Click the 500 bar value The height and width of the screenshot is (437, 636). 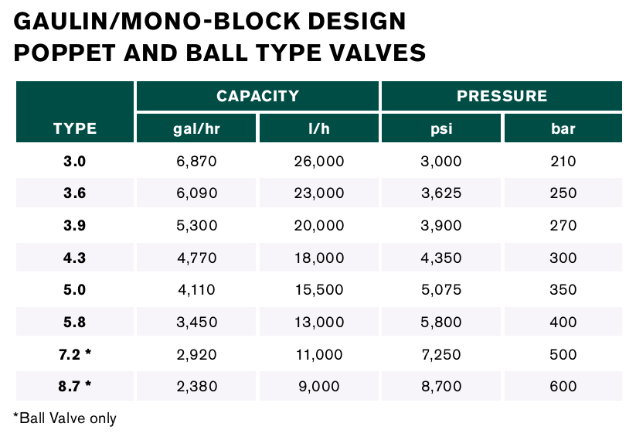tap(563, 354)
